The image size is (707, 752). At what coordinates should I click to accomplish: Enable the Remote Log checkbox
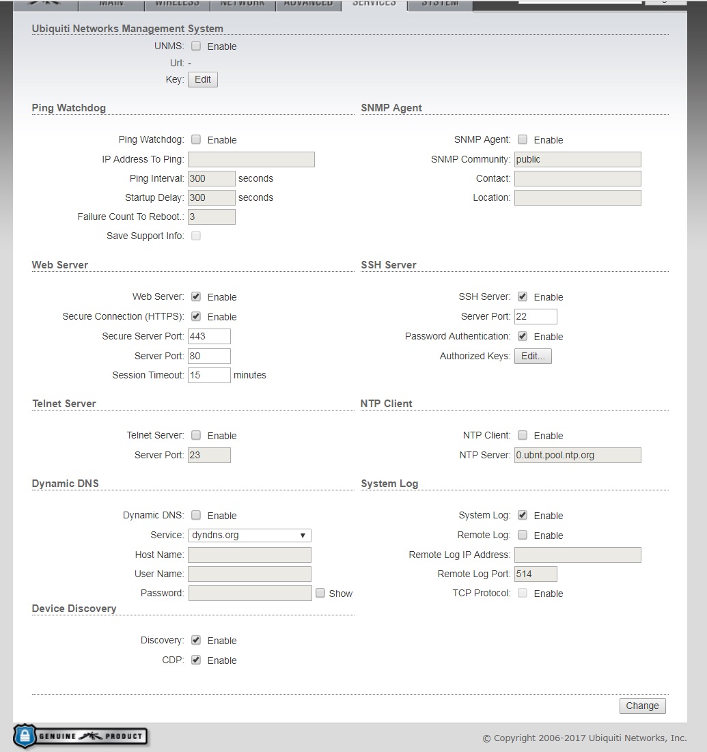(523, 535)
